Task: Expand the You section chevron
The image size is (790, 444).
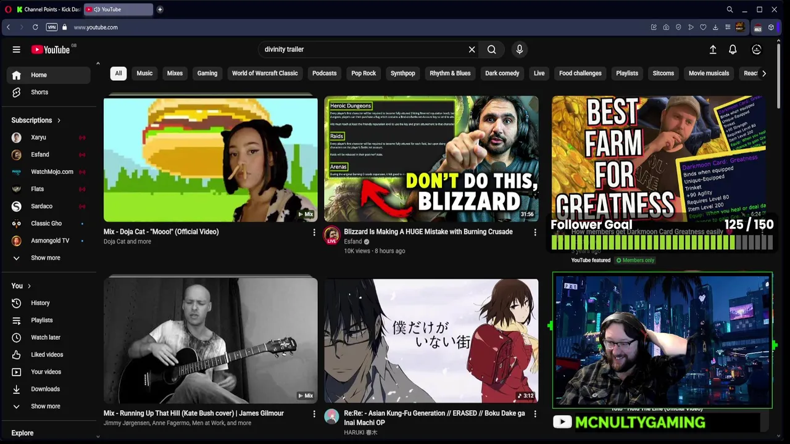Action: pyautogui.click(x=29, y=286)
